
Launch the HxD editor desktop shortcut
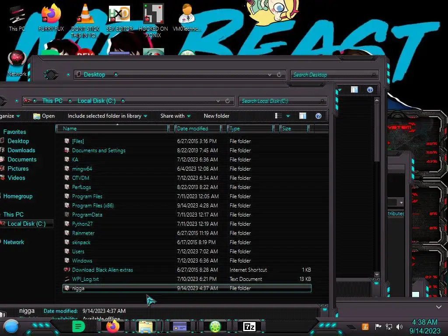(x=119, y=17)
